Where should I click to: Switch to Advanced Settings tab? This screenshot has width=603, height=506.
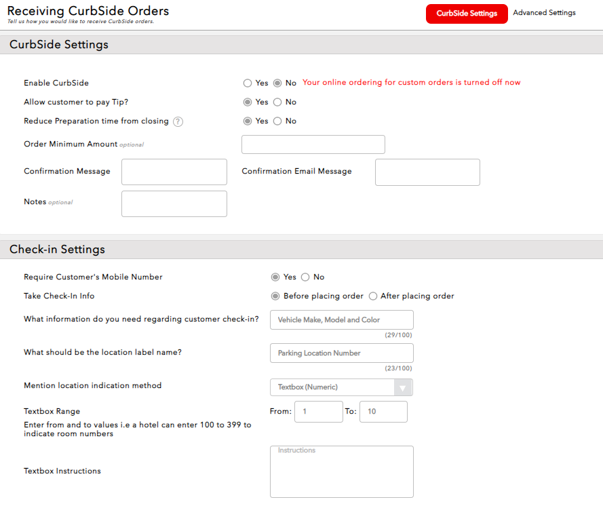(x=544, y=13)
